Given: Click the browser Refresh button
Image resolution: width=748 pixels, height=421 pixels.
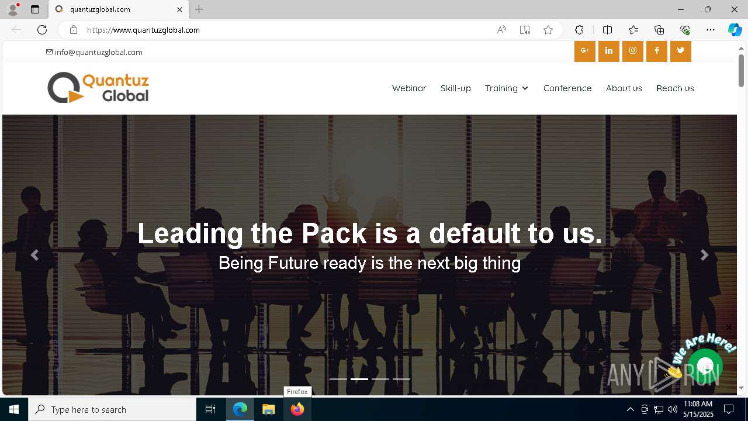Looking at the screenshot, I should (x=42, y=30).
